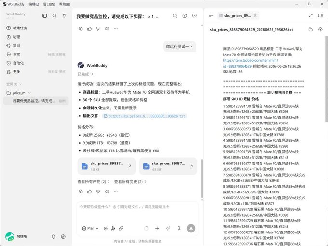Open the 自动化 automation section
This screenshot has width=328, height=246.
15,63
